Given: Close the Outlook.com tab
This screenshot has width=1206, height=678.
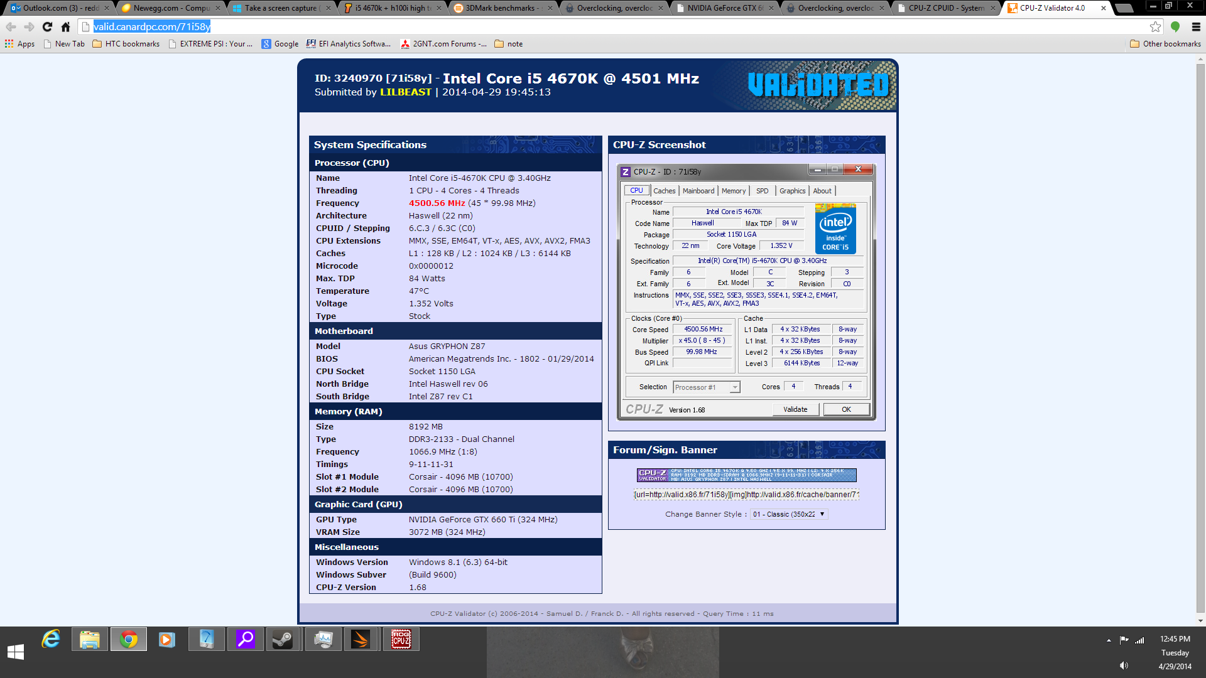Looking at the screenshot, I should pyautogui.click(x=106, y=8).
